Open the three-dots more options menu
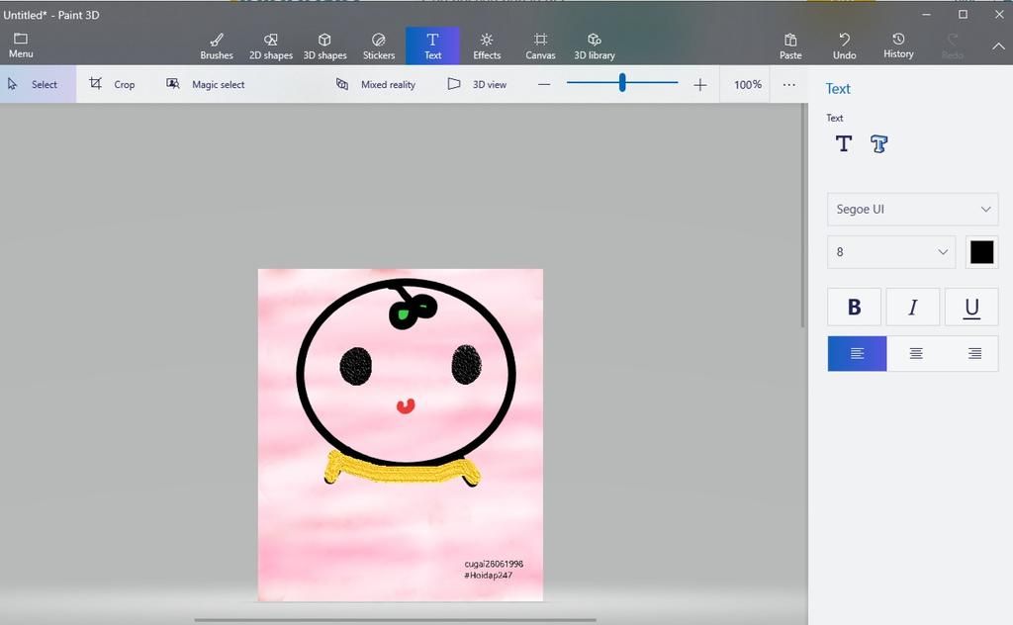The image size is (1013, 625). pos(788,85)
